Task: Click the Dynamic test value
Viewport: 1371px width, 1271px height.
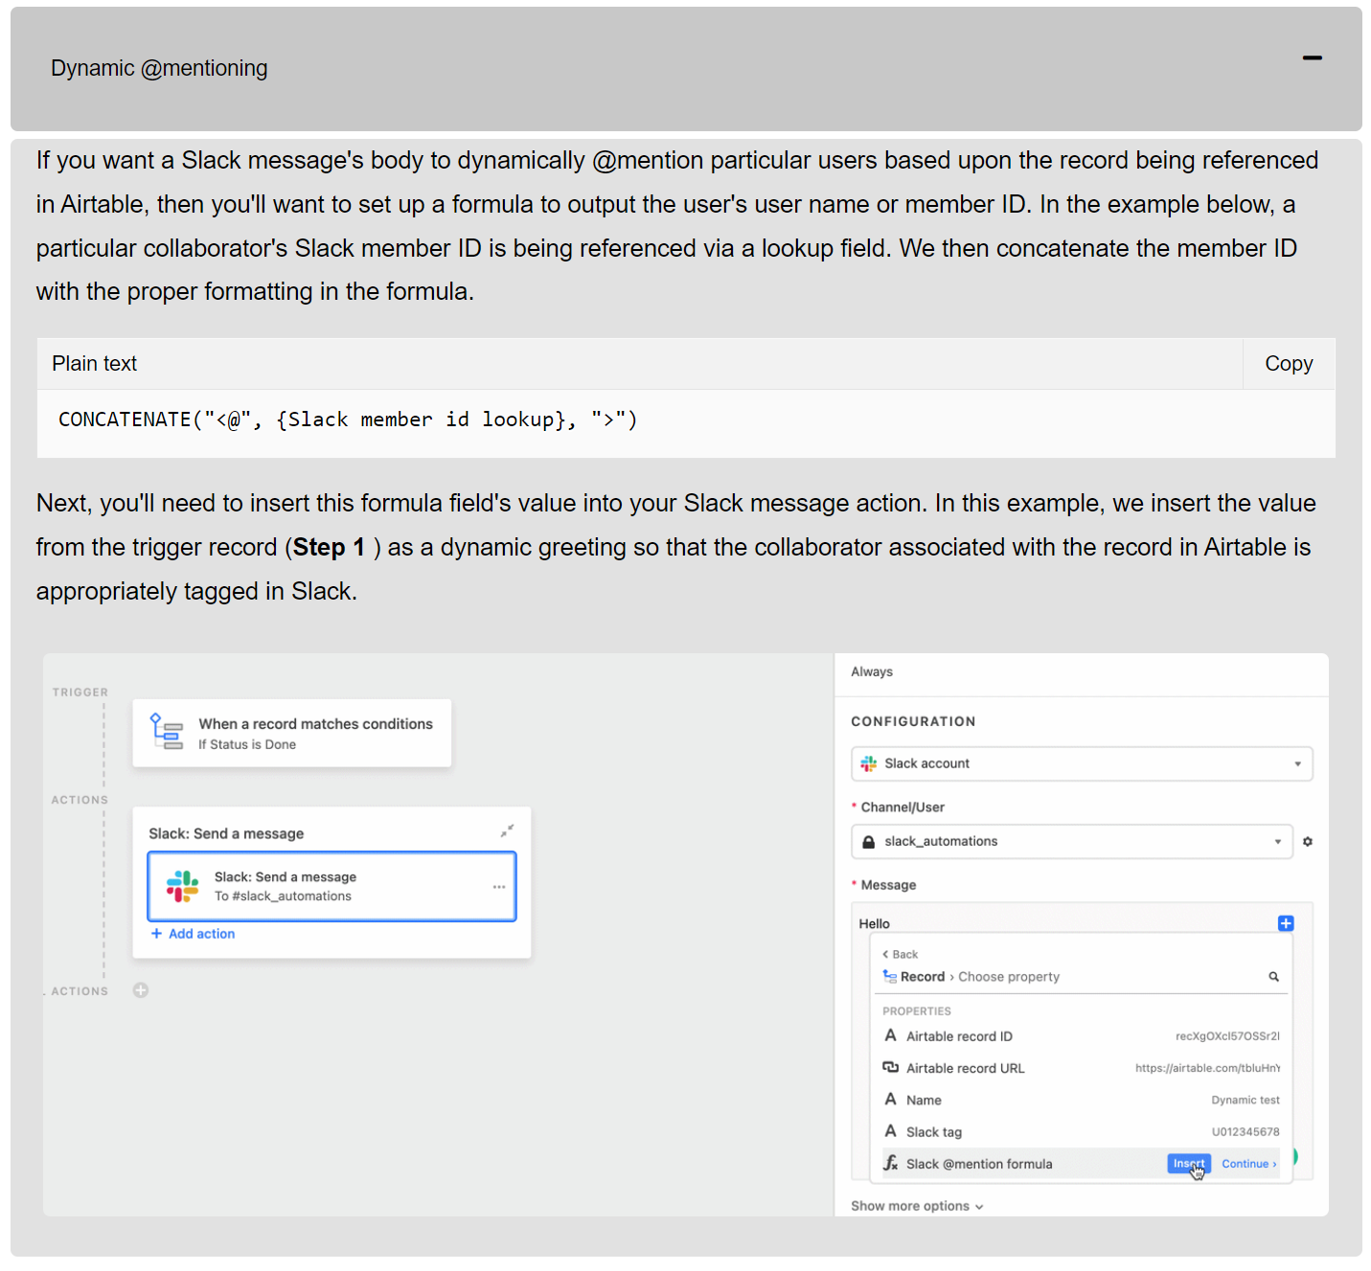Action: coord(1245,1101)
